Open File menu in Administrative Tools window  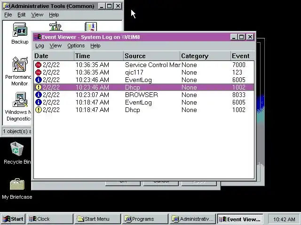(x=8, y=15)
